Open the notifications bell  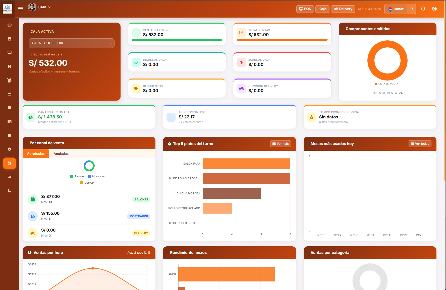[423, 9]
